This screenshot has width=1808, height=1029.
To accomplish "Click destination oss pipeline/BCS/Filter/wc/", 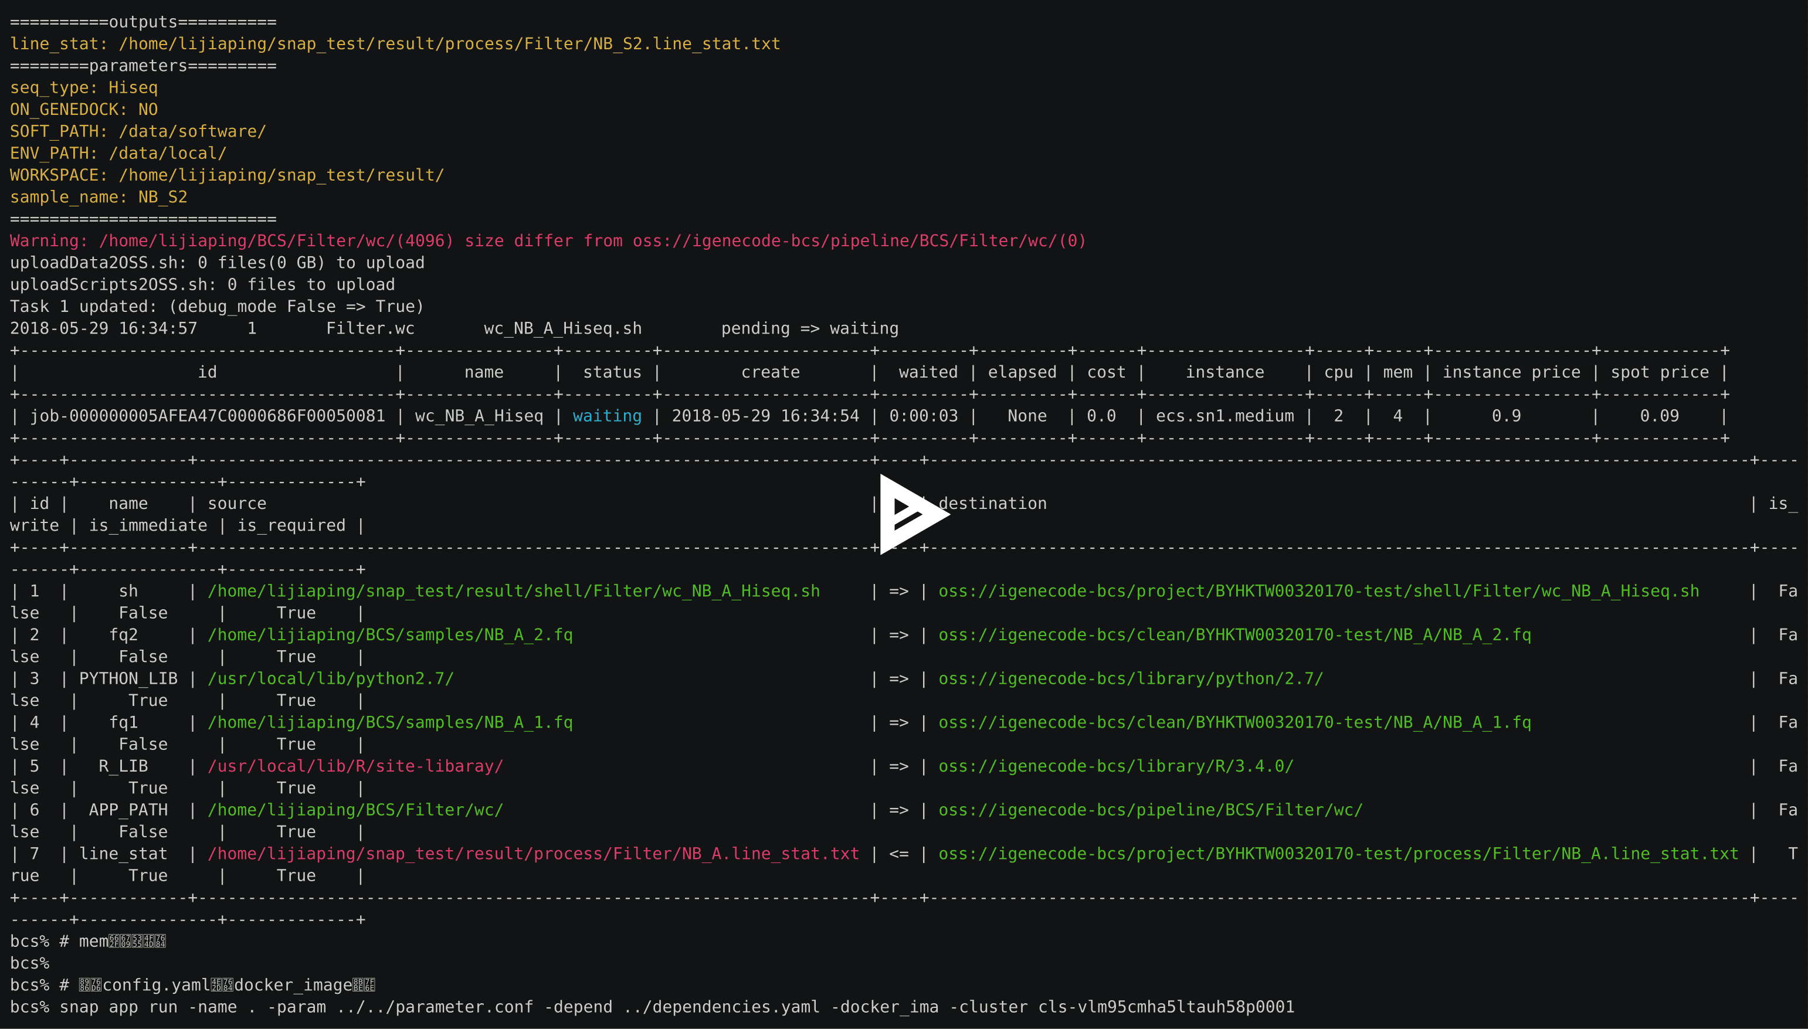I will point(1151,811).
